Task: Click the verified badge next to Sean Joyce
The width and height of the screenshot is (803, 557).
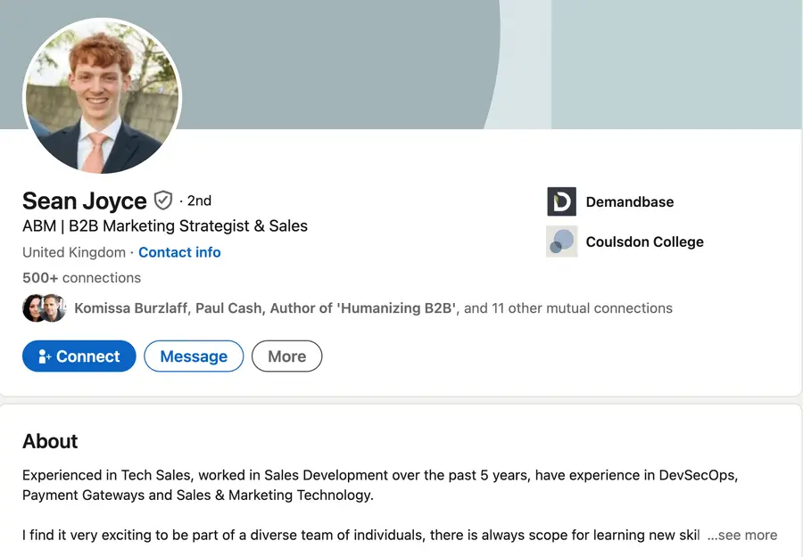Action: pos(162,201)
